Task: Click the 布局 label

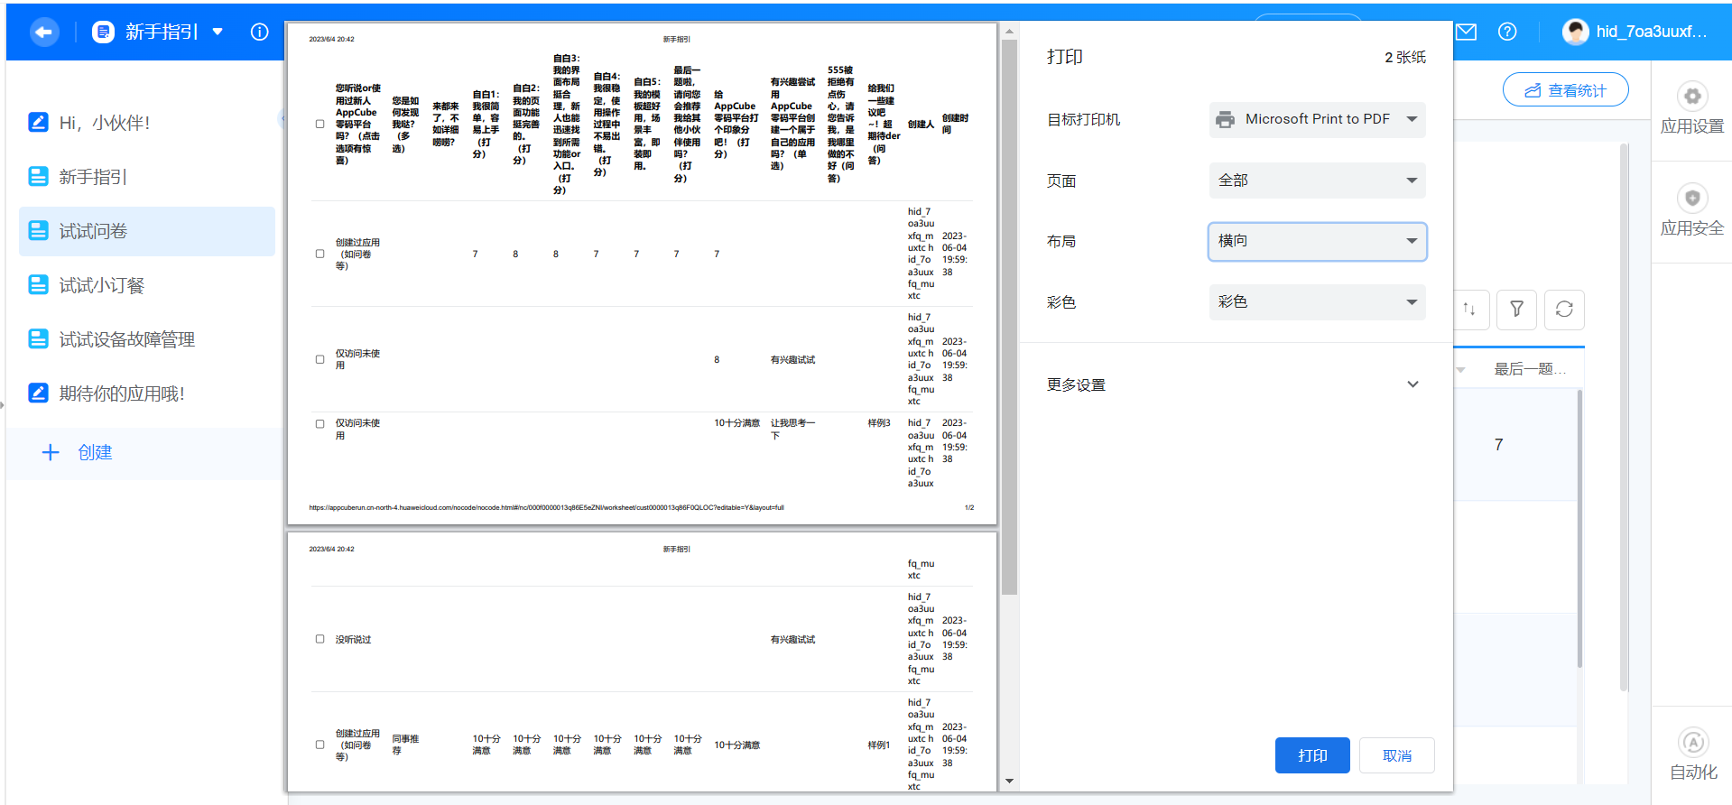Action: (1061, 241)
